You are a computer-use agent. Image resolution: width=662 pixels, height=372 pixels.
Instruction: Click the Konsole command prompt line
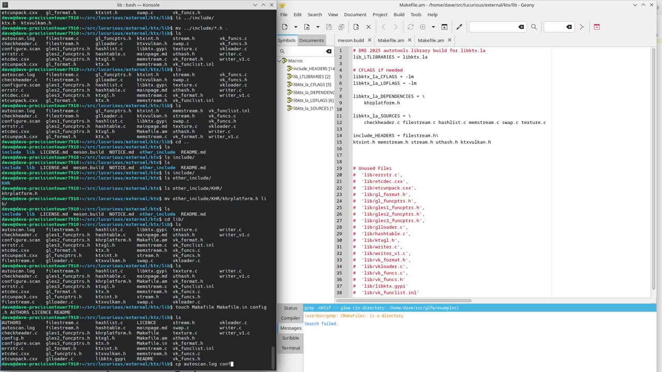click(117, 364)
